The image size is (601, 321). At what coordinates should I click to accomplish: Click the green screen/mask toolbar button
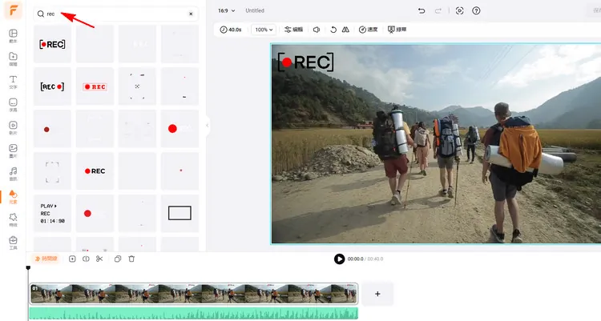(x=397, y=30)
